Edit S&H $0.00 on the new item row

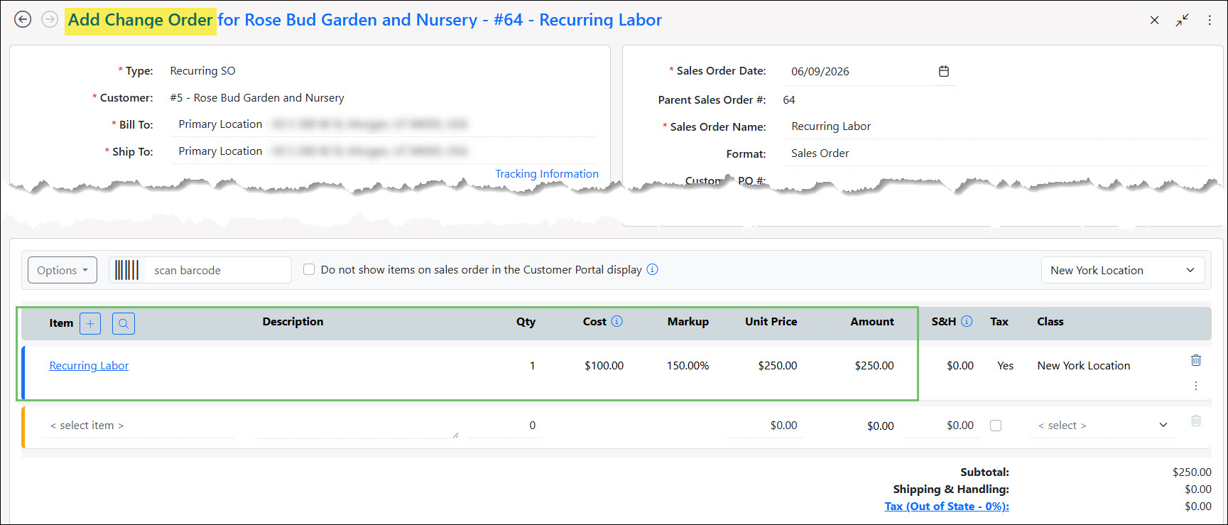pyautogui.click(x=941, y=426)
